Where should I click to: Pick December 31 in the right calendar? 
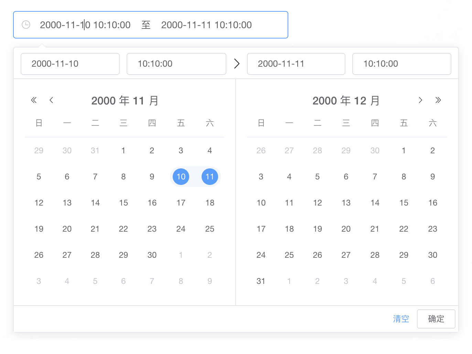click(x=261, y=281)
